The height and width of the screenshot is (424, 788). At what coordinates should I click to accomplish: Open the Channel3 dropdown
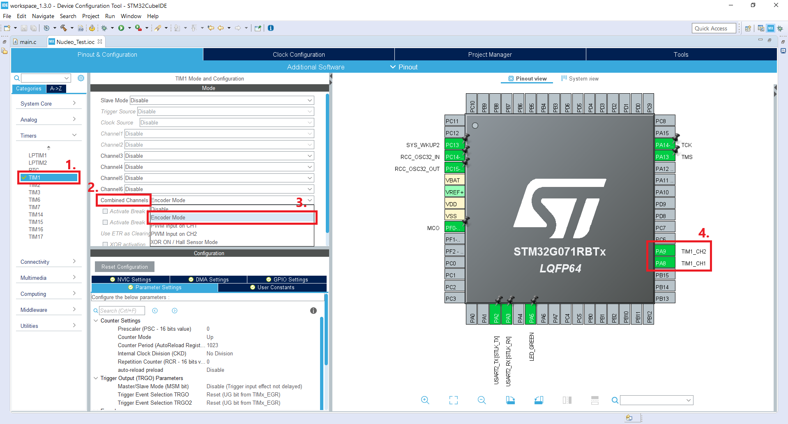[x=219, y=156]
